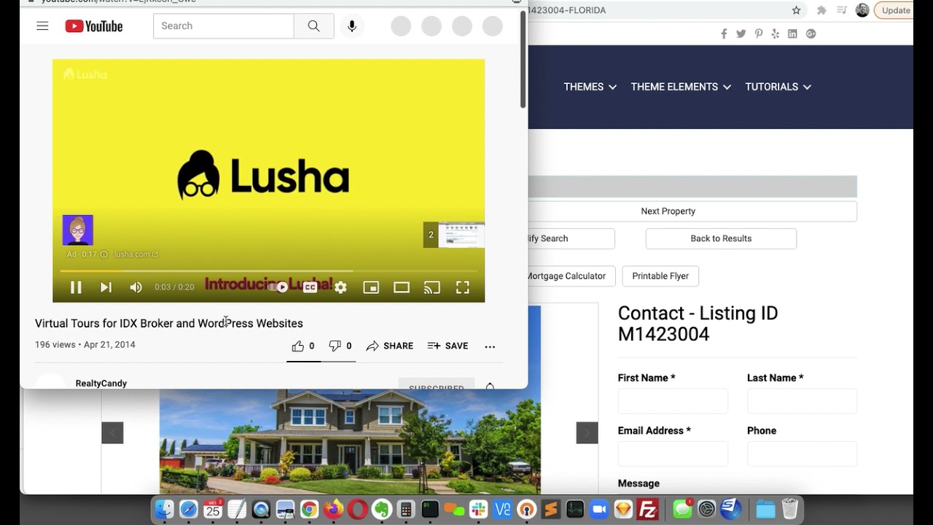Start voice search with the microphone icon
Screen dimensions: 933x525
click(x=351, y=26)
